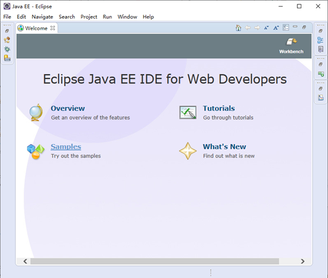Click the Home icon in Welcome toolbar
The height and width of the screenshot is (278, 328).
click(x=238, y=28)
